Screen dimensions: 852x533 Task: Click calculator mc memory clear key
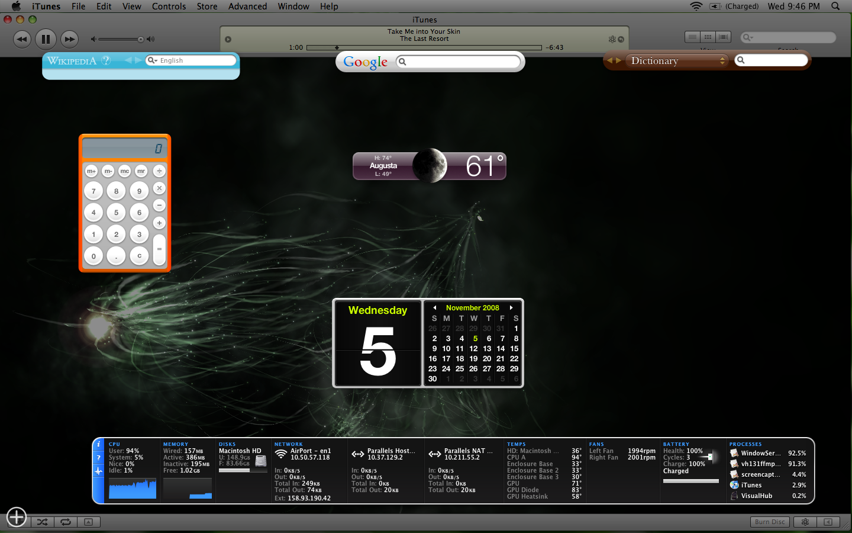click(124, 171)
